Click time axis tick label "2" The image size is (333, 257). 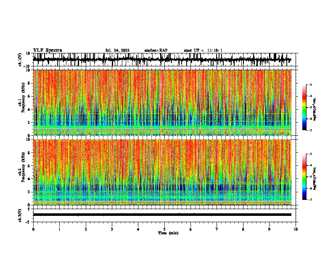pos(86,229)
